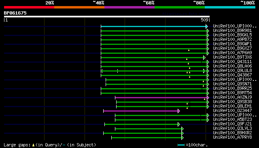259x148 pixels.
Task: Click the UniRef100_Q3LVL3 hit label
Action: point(232,129)
